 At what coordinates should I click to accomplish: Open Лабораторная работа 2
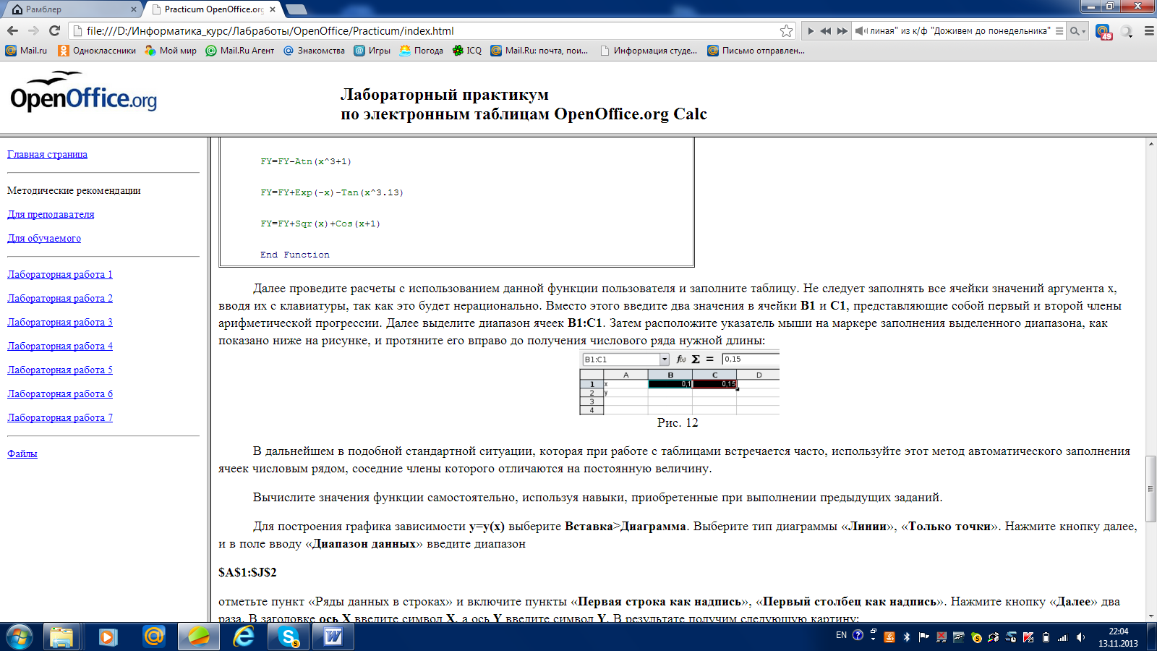[60, 298]
